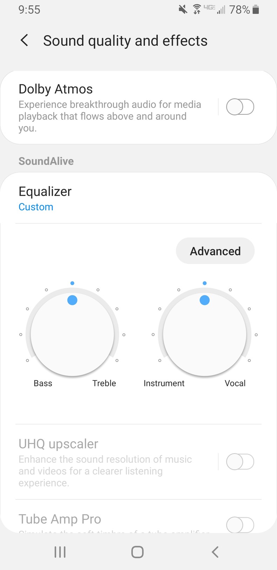Open the Advanced equalizer button
277x570 pixels.
215,251
